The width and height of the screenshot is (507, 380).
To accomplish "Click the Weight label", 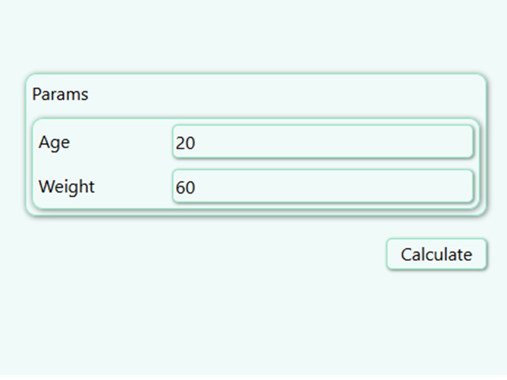I will pyautogui.click(x=67, y=187).
